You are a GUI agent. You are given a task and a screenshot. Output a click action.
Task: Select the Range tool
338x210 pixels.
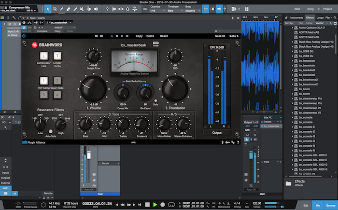click(55, 9)
